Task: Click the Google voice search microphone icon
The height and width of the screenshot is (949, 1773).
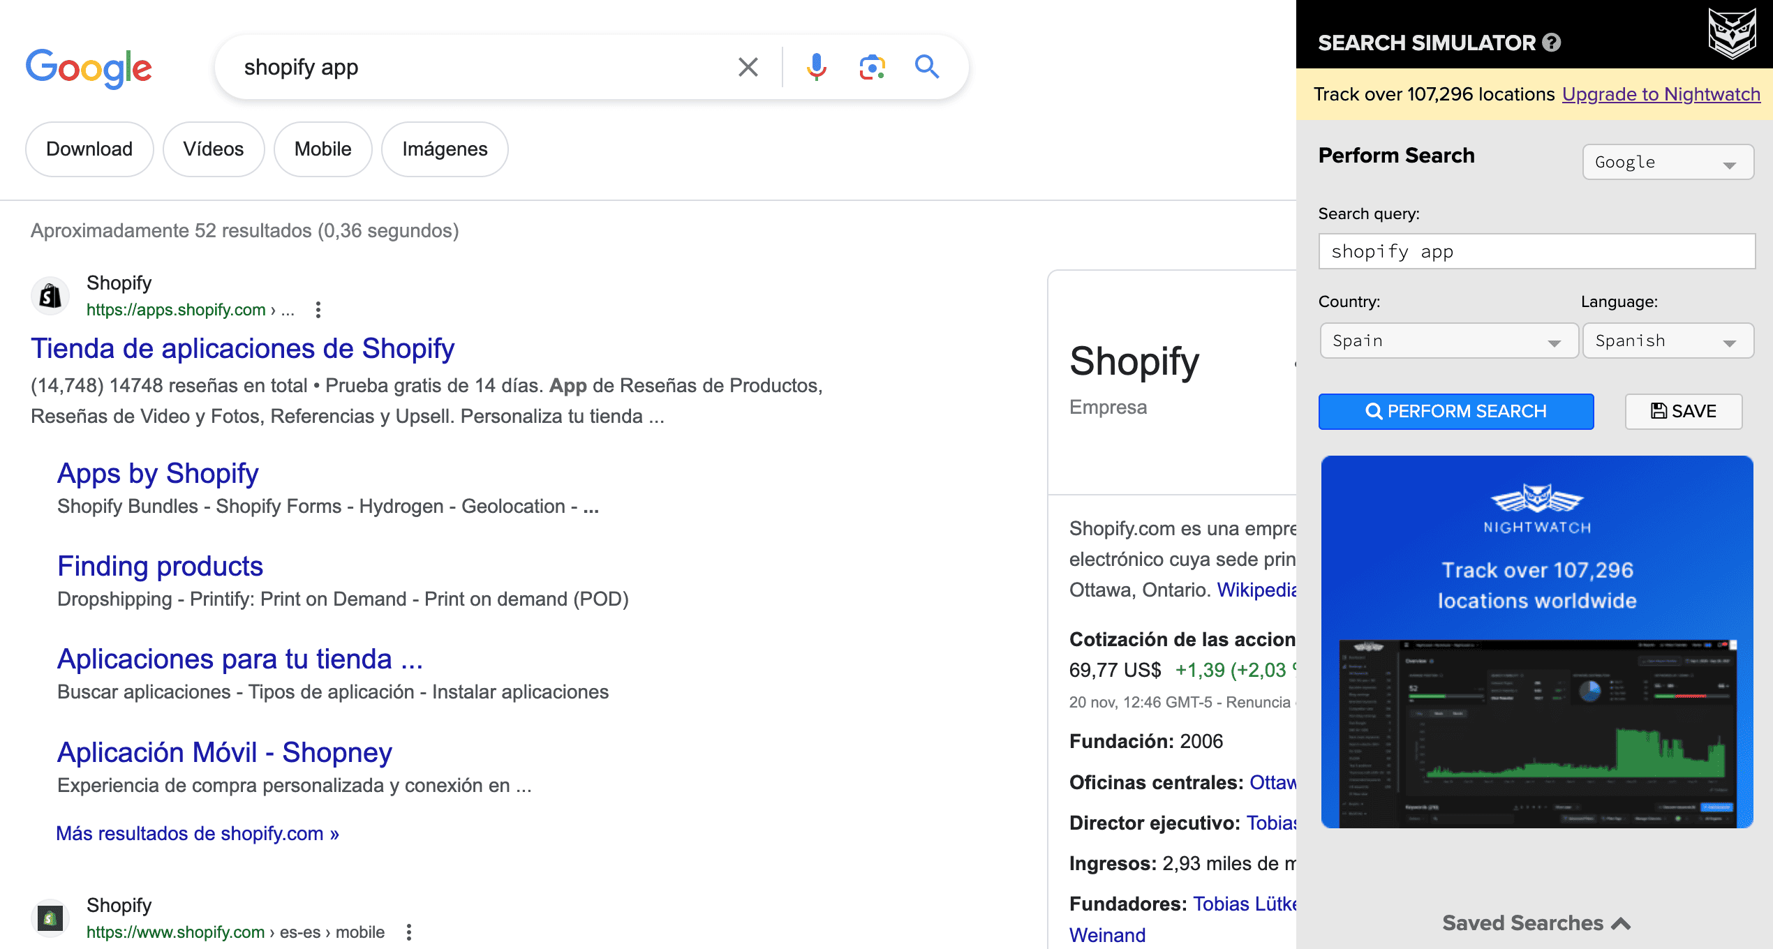Action: [815, 67]
